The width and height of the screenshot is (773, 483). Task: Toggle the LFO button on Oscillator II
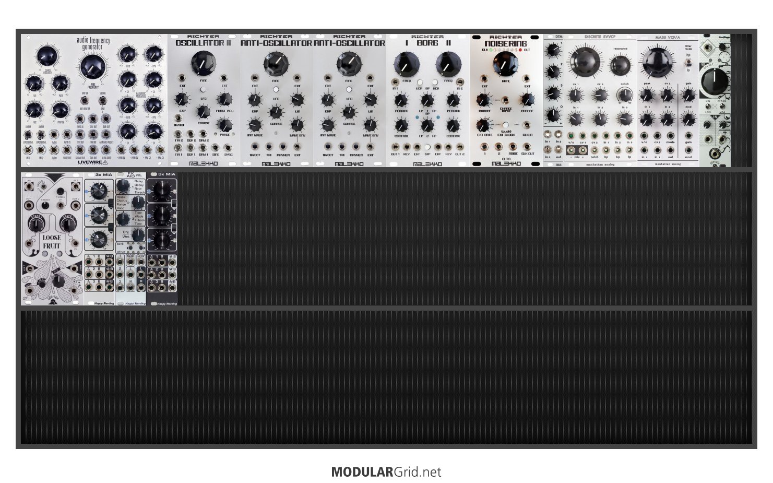pyautogui.click(x=203, y=90)
